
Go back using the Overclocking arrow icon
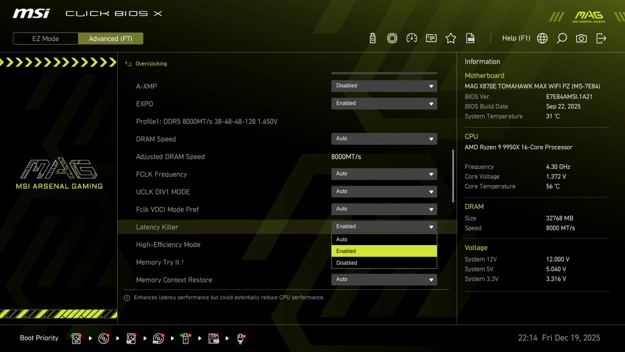(128, 64)
